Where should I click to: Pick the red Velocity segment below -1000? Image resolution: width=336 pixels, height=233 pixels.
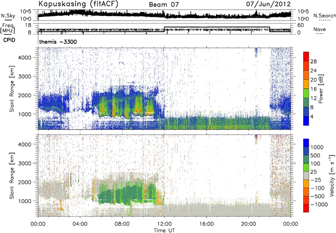coord(306,208)
